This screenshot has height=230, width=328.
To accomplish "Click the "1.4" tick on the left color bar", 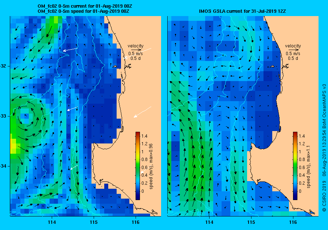I will (x=144, y=136).
